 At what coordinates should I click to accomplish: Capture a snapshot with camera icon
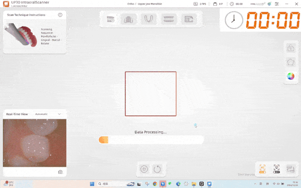[x=60, y=172]
